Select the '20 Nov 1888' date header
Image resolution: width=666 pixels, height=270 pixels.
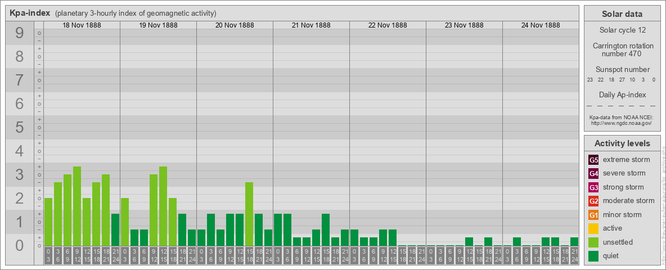pos(235,25)
